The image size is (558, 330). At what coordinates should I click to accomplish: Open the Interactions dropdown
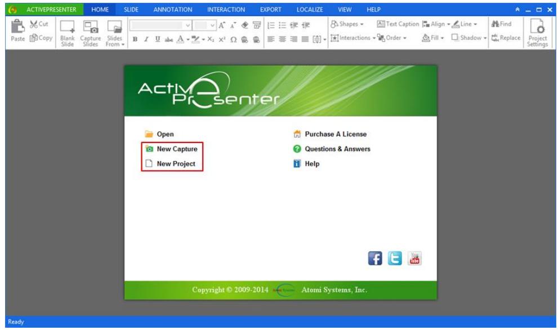click(352, 38)
